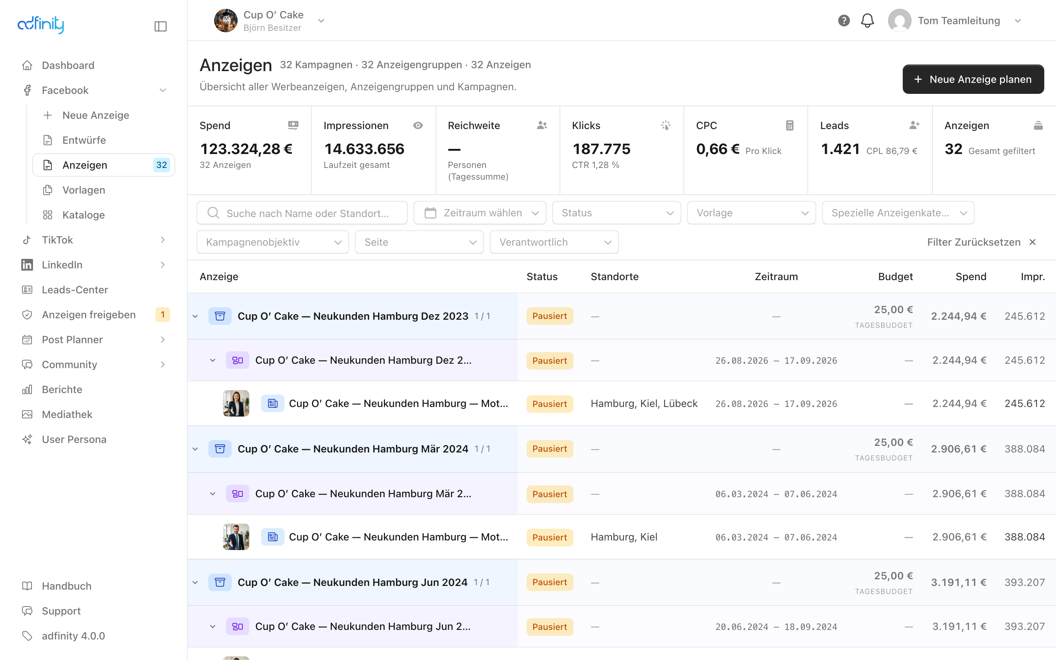Open the Seite filter dropdown
The width and height of the screenshot is (1056, 660).
click(x=419, y=242)
